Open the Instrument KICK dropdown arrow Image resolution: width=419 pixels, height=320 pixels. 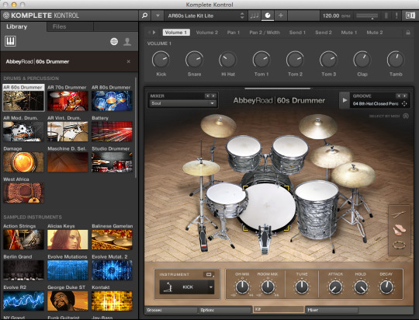click(x=211, y=287)
